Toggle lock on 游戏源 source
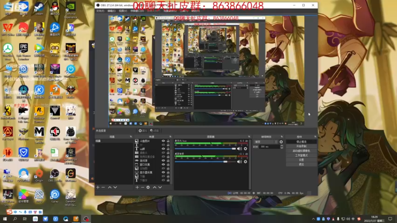 tap(168, 160)
